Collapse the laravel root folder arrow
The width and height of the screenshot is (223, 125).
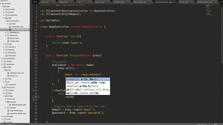click(1, 3)
